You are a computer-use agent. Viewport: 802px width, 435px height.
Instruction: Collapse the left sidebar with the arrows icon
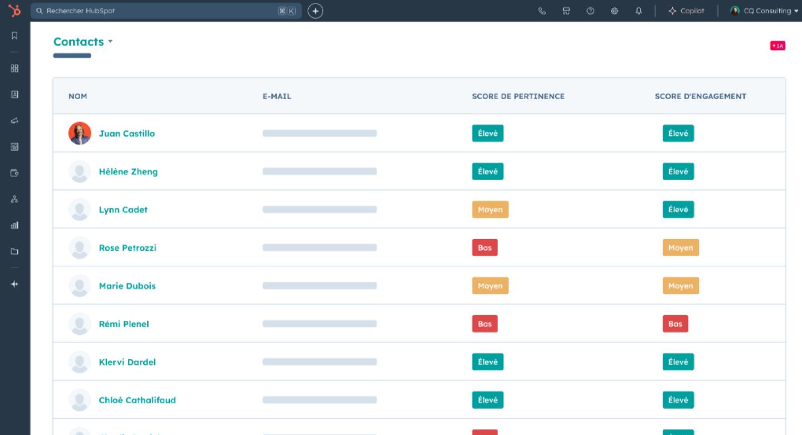(x=14, y=284)
